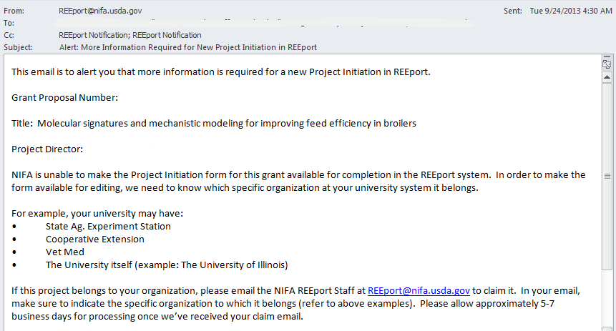Click the 'From:' header label
Screen dimensions: 616x331
point(14,11)
